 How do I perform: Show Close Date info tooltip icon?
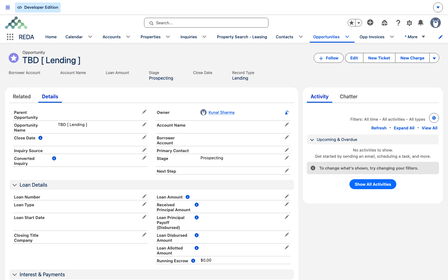40,138
